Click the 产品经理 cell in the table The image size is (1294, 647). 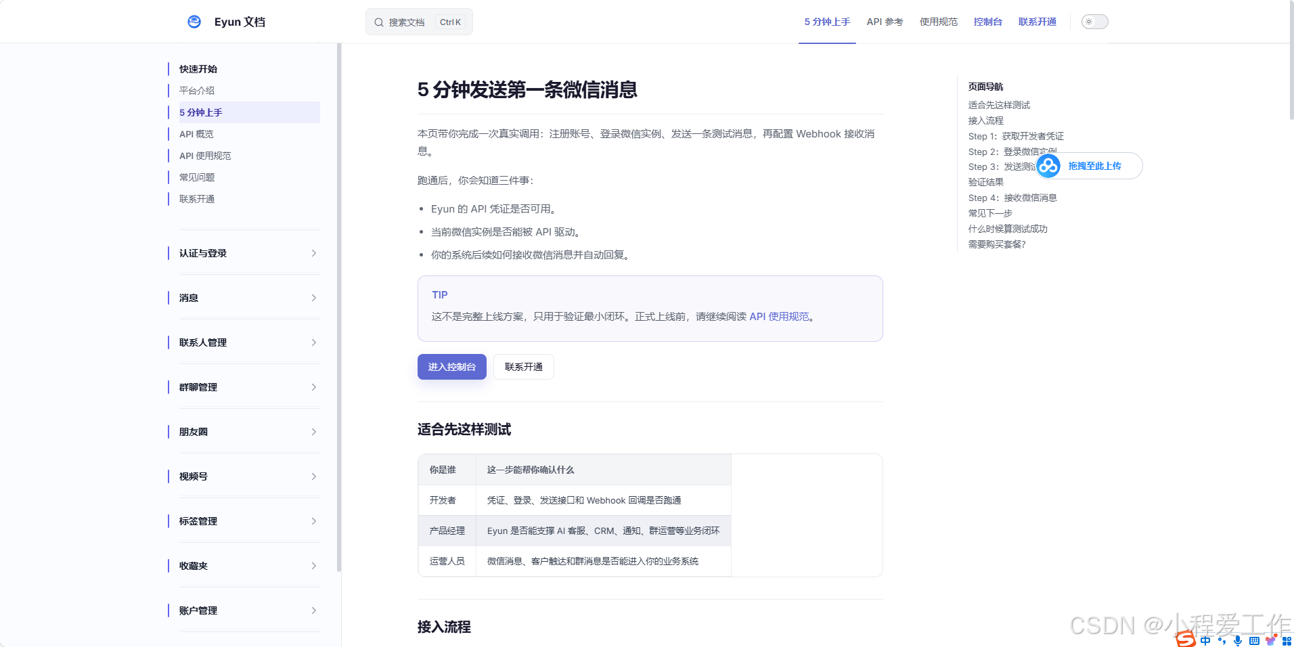[447, 531]
